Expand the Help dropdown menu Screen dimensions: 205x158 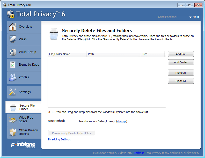click(x=194, y=17)
